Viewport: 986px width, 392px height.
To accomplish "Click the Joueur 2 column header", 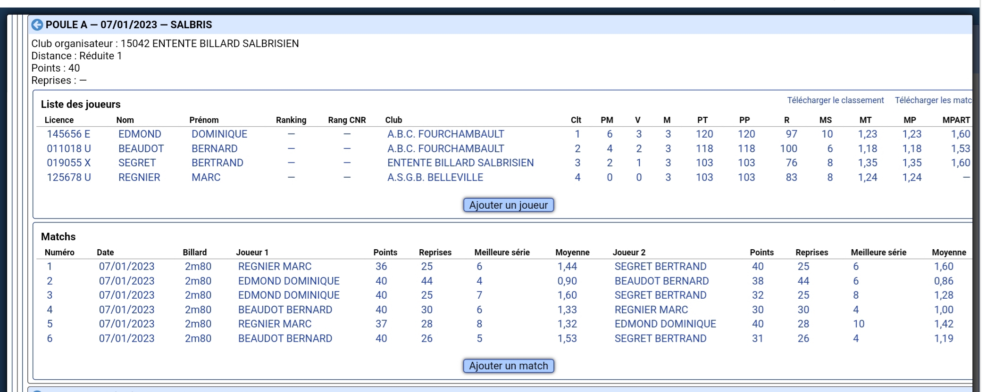I will pos(629,253).
